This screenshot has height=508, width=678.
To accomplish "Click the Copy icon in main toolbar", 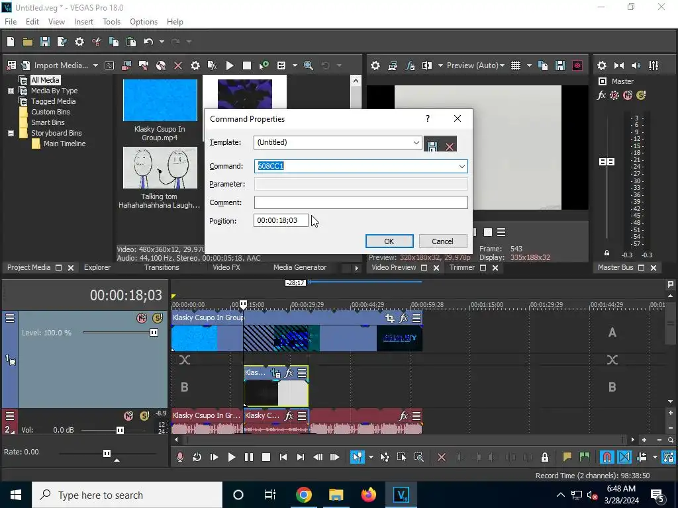I will [114, 42].
